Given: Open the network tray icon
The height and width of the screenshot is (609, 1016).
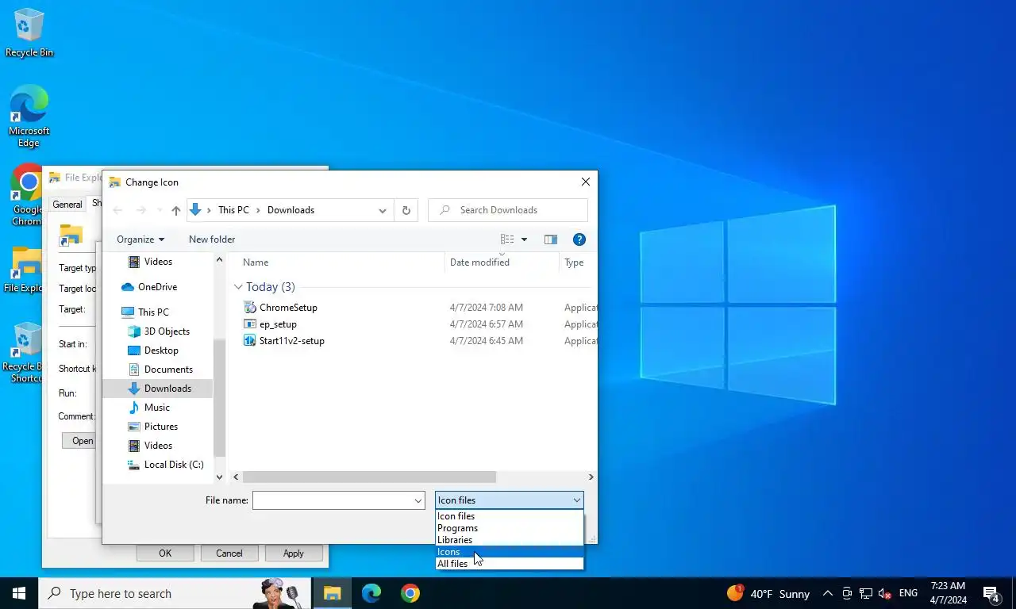Looking at the screenshot, I should tap(866, 593).
